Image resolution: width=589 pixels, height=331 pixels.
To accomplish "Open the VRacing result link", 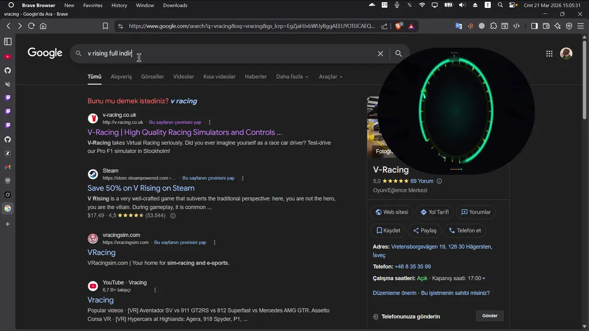I will click(101, 252).
